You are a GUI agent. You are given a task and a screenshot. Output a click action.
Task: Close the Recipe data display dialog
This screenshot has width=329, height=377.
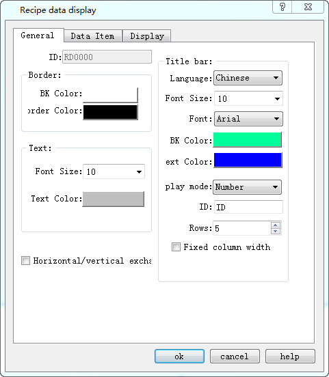pos(308,7)
